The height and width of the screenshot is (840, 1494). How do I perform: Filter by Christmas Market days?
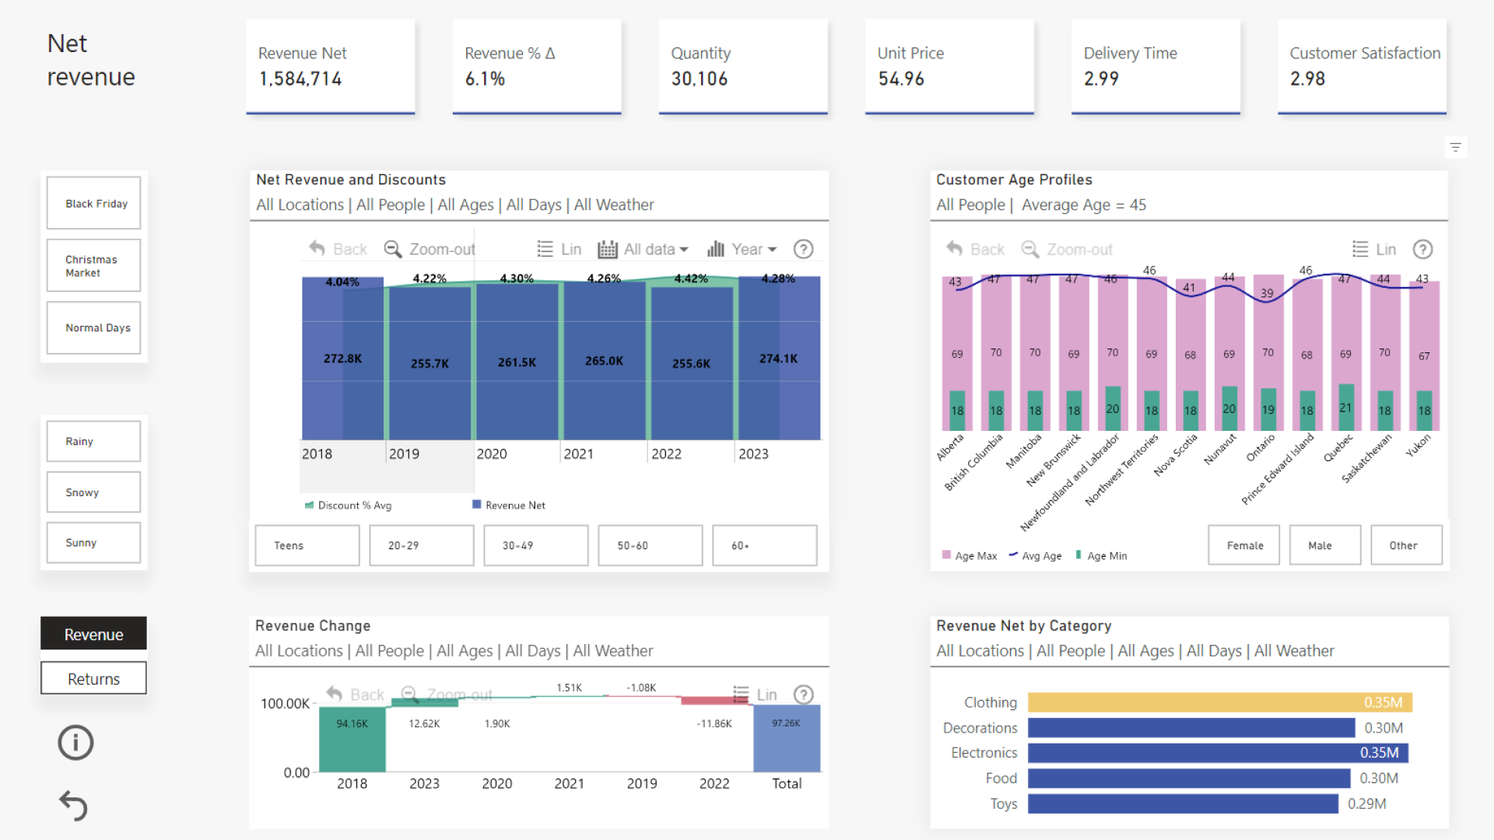coord(93,266)
